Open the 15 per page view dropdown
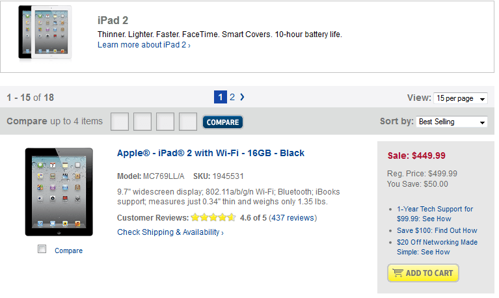This screenshot has height=298, width=499. tap(461, 98)
